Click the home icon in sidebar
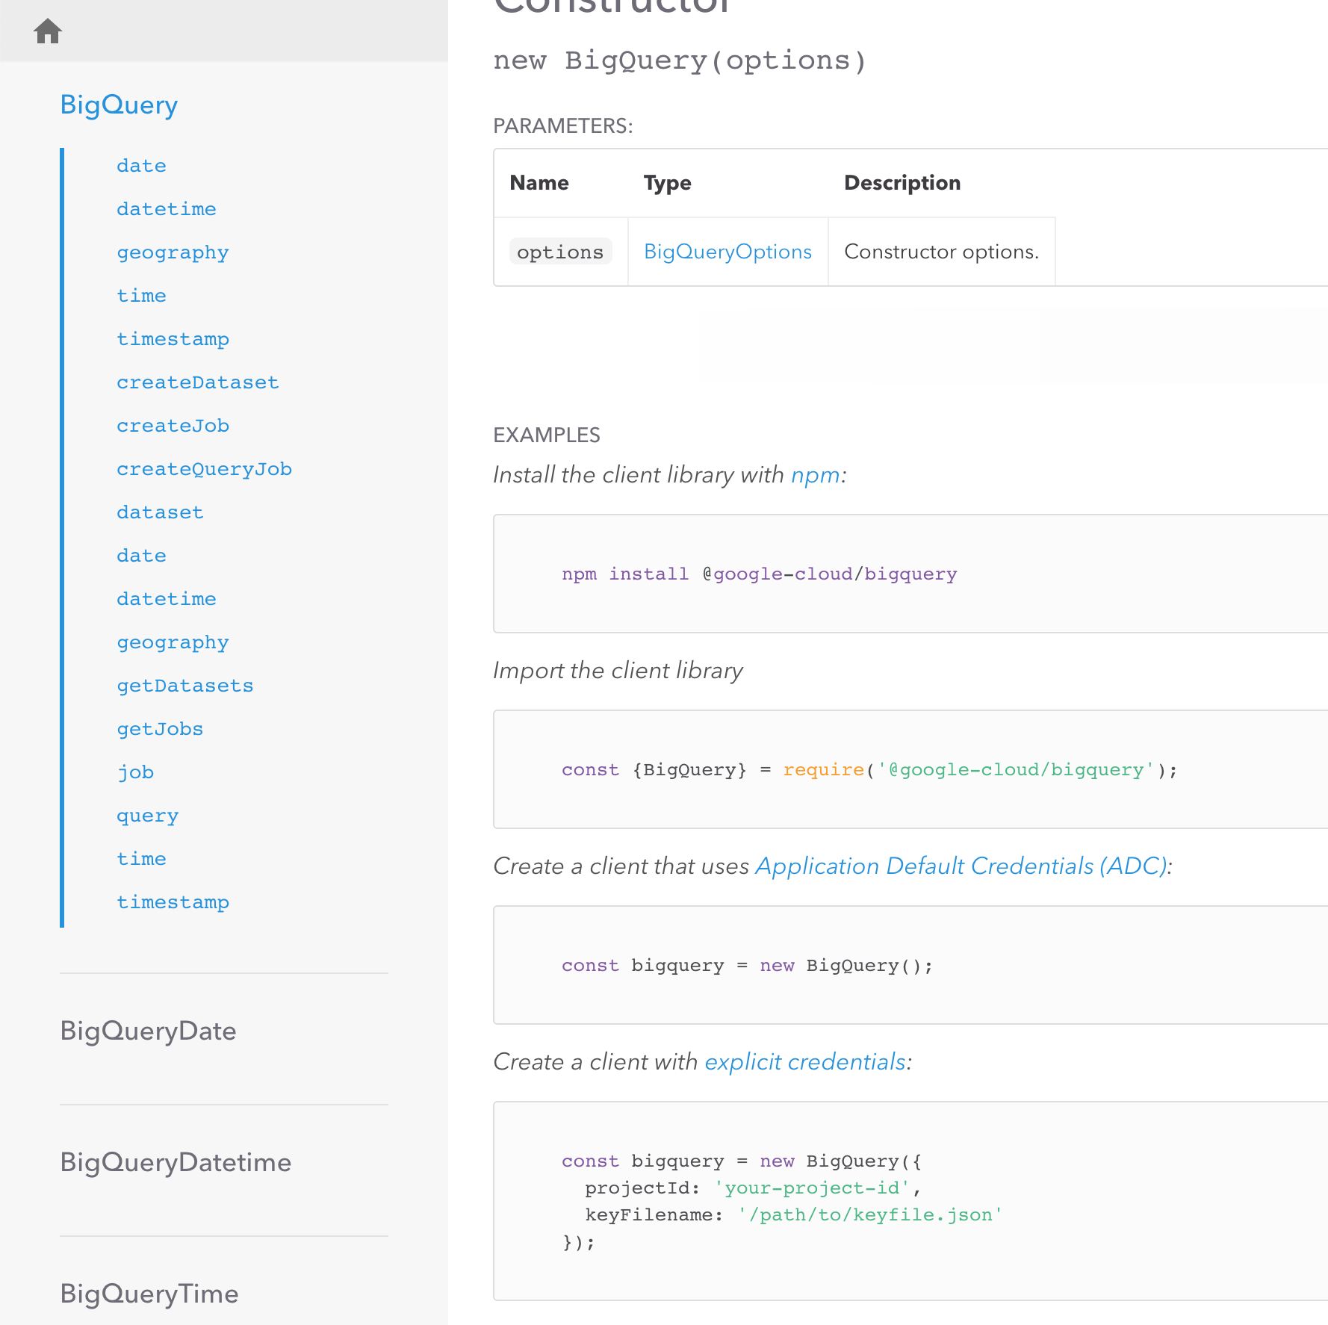 click(48, 31)
